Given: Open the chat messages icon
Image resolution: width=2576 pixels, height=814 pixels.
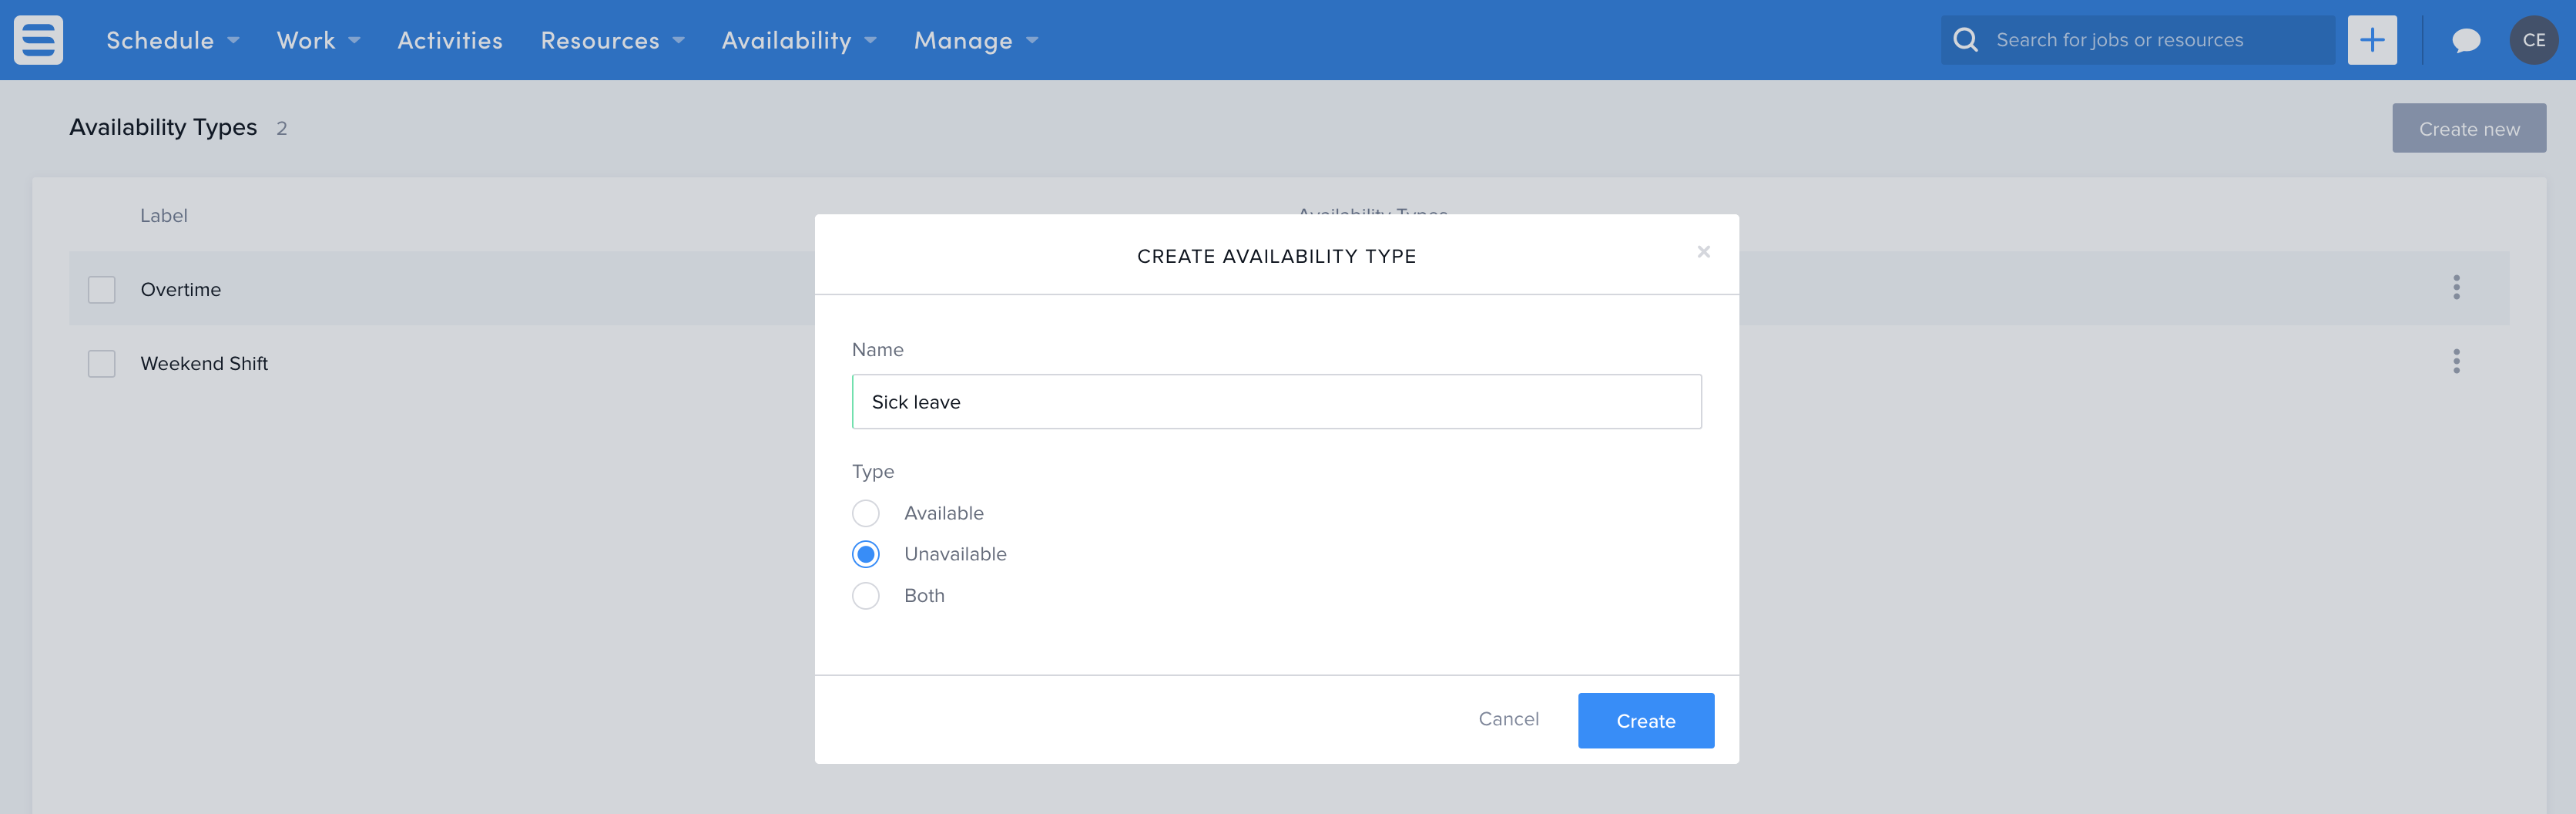Looking at the screenshot, I should click(2465, 40).
